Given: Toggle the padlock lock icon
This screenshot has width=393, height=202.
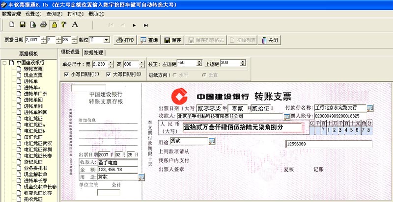Looking at the screenshot, I should coord(54,25).
